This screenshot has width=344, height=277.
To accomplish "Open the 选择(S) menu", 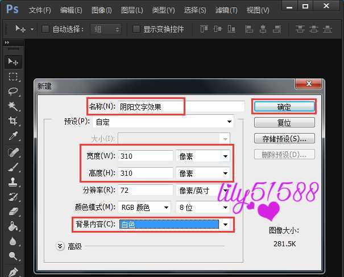I will click(195, 10).
